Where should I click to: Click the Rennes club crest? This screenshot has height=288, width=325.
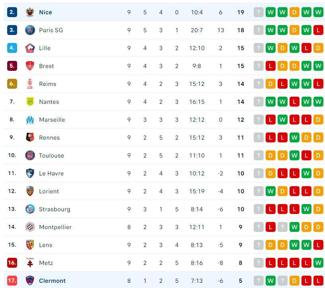(30, 138)
